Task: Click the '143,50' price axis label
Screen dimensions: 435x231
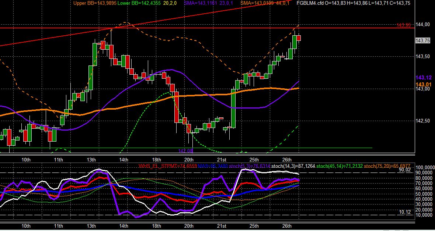Action: click(423, 57)
